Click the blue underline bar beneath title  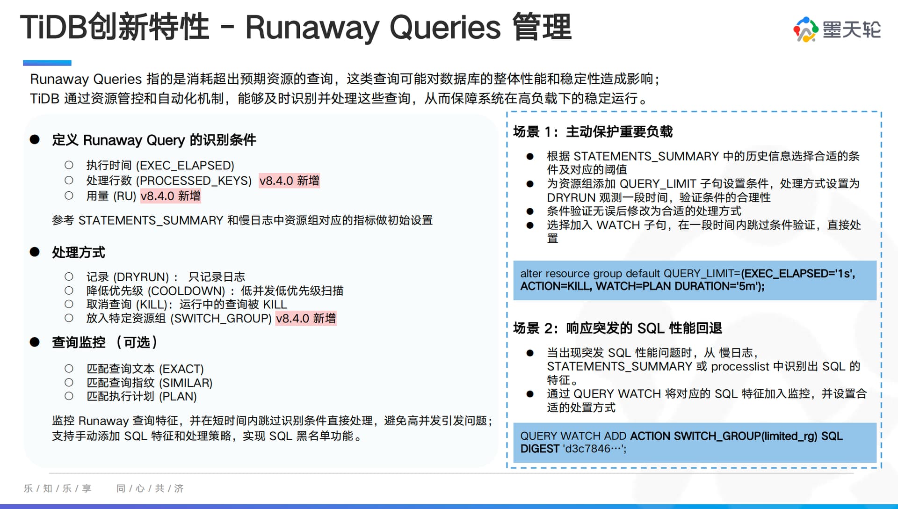[x=47, y=63]
